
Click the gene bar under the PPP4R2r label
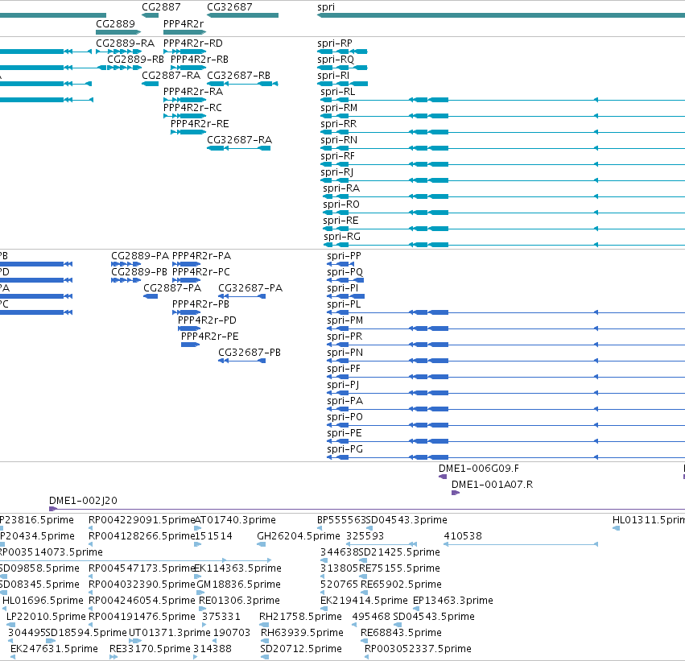[184, 32]
